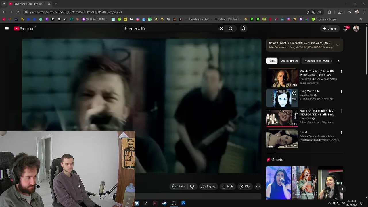Image resolution: width=368 pixels, height=207 pixels.
Task: Download the video with İndir
Action: (x=227, y=187)
